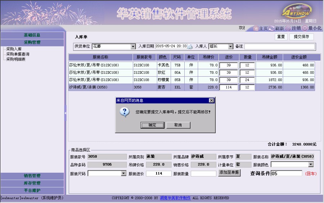Cancel submission with 取消 button
The width and height of the screenshot is (324, 203).
178,125
